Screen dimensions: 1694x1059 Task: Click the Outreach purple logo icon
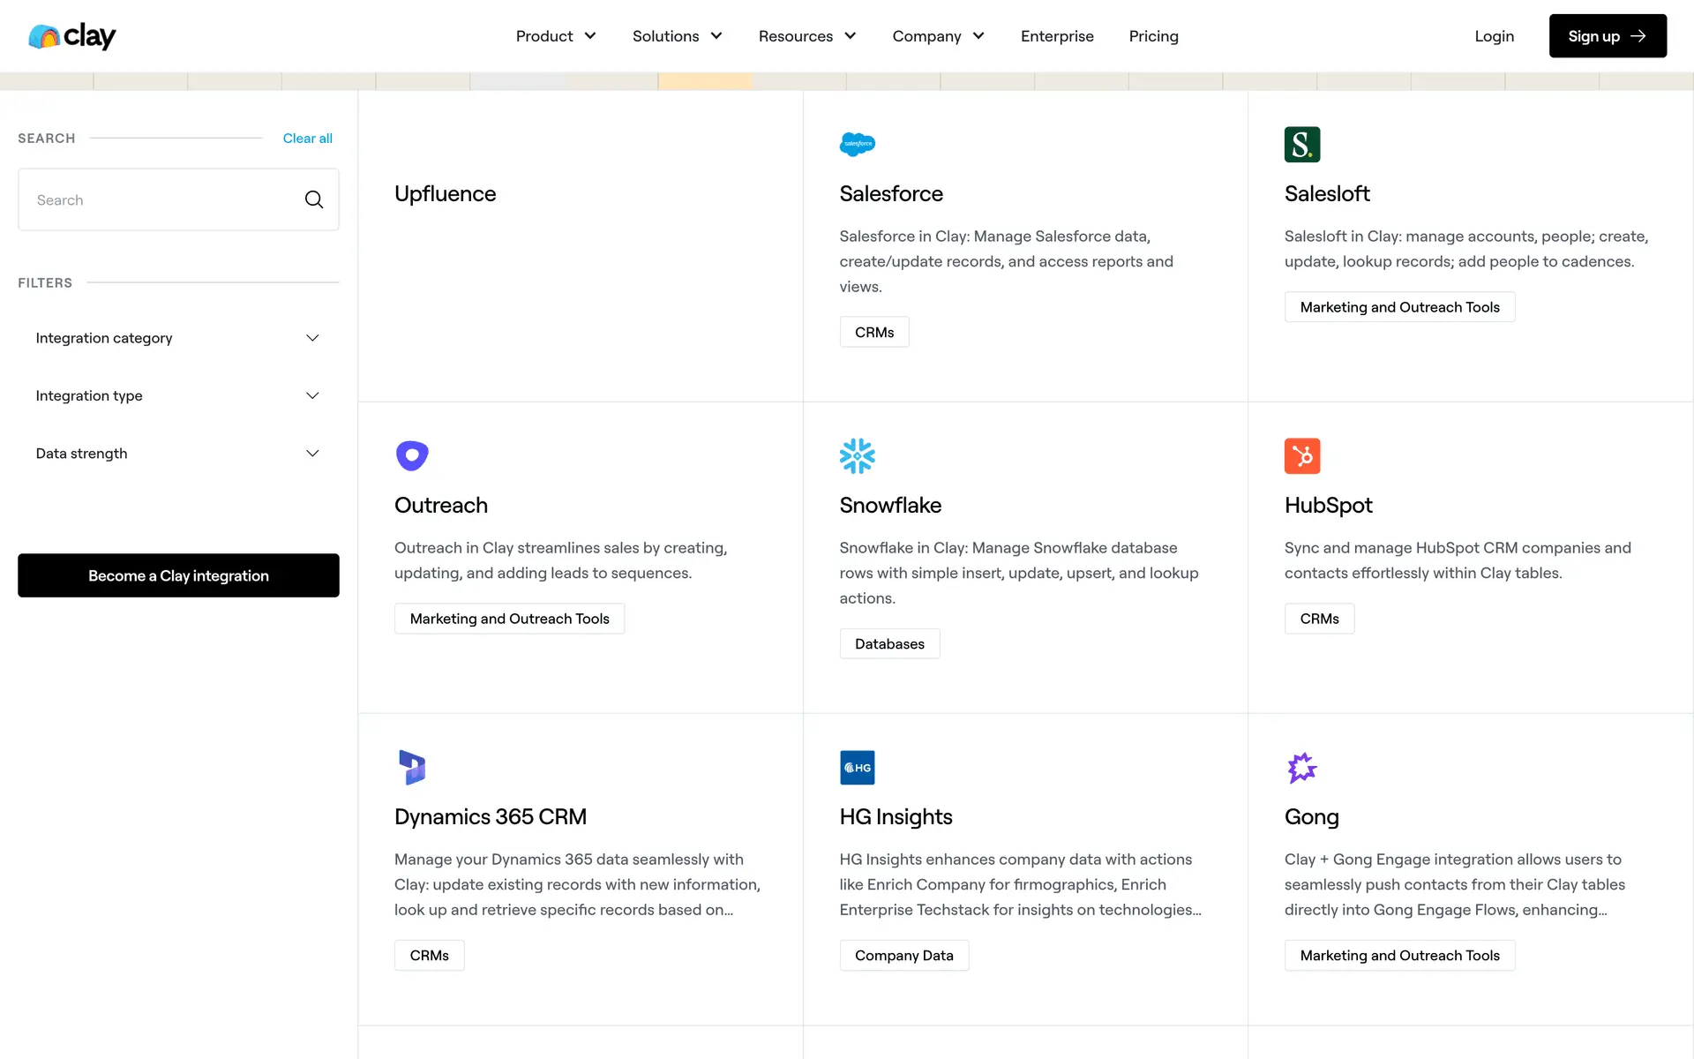412,455
